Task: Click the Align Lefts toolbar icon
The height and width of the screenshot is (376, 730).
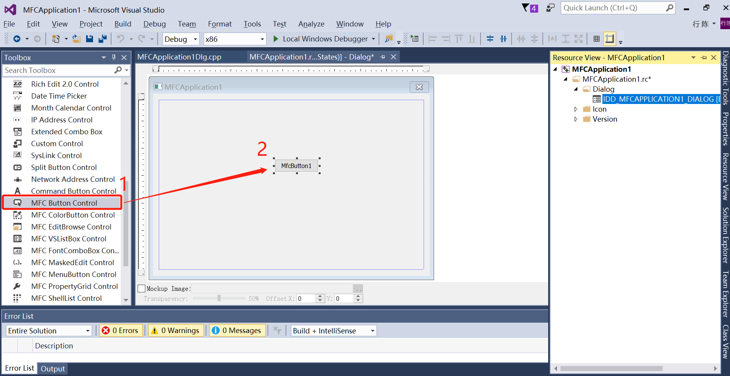Action: (433, 39)
